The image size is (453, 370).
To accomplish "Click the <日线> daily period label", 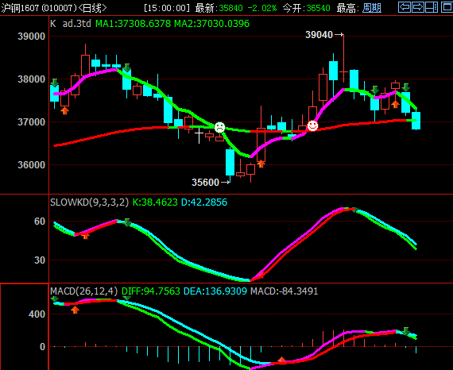I will (x=92, y=8).
